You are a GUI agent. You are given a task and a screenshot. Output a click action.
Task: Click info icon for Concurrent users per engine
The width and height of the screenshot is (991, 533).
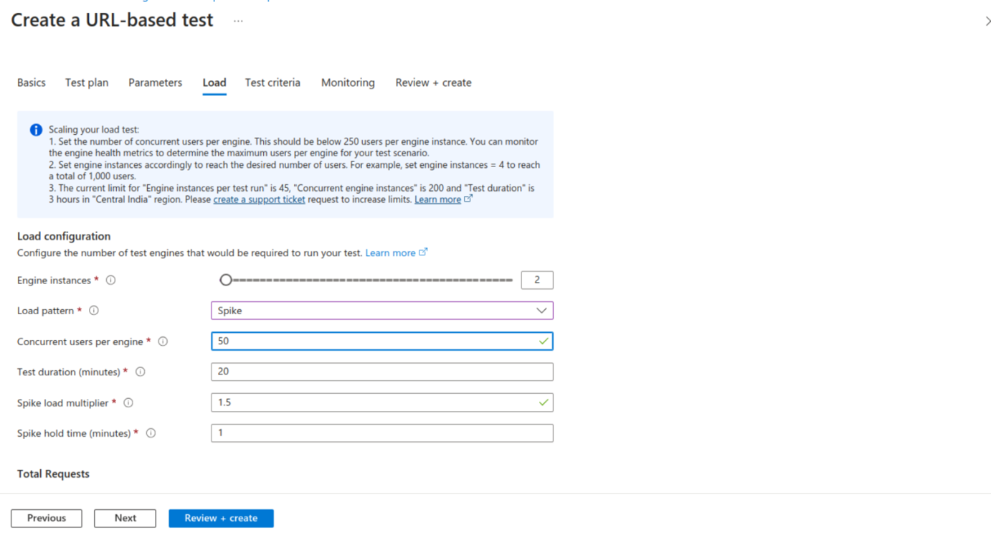[163, 341]
